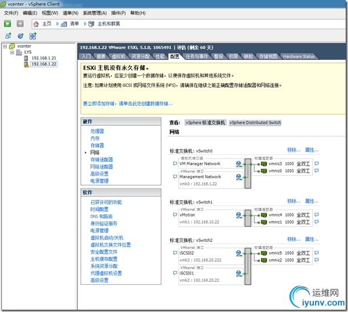The image size is (348, 312).
Task: Click the create datastore link in yellow banner
Action: (x=128, y=104)
